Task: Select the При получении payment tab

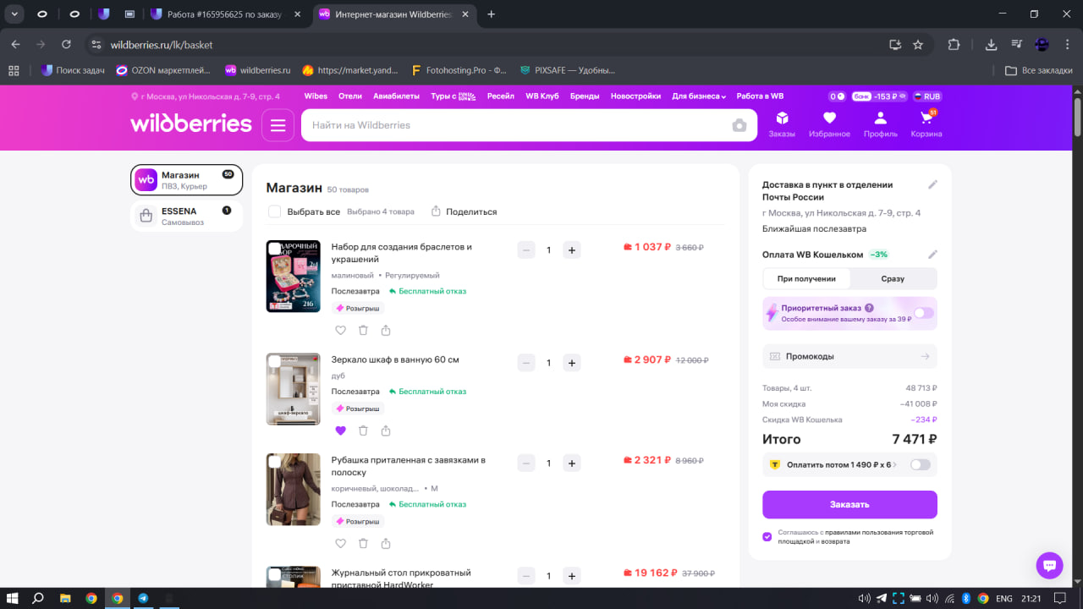Action: pos(806,278)
